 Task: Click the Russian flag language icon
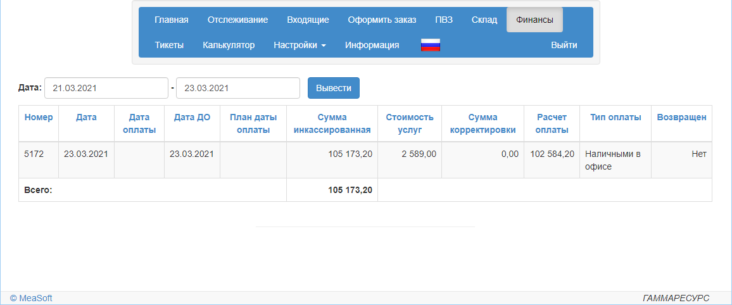pyautogui.click(x=431, y=45)
